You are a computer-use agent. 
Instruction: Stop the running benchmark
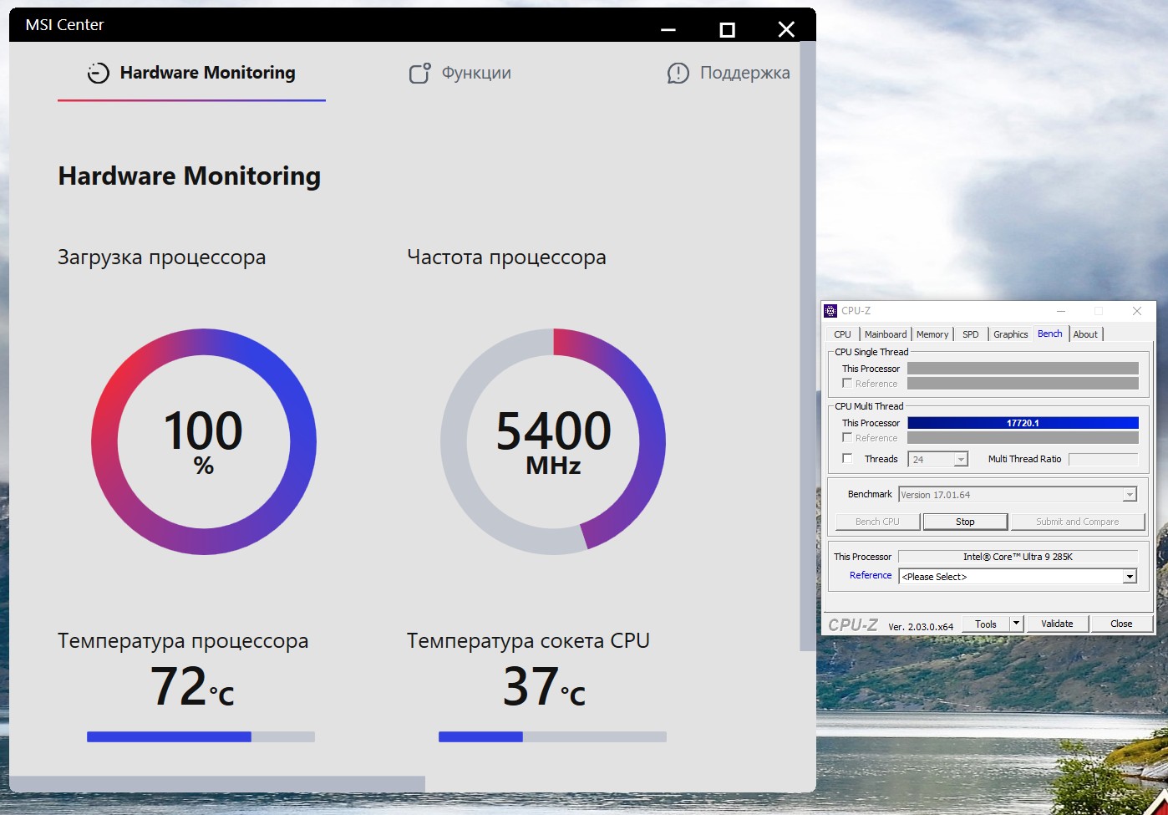pos(965,522)
